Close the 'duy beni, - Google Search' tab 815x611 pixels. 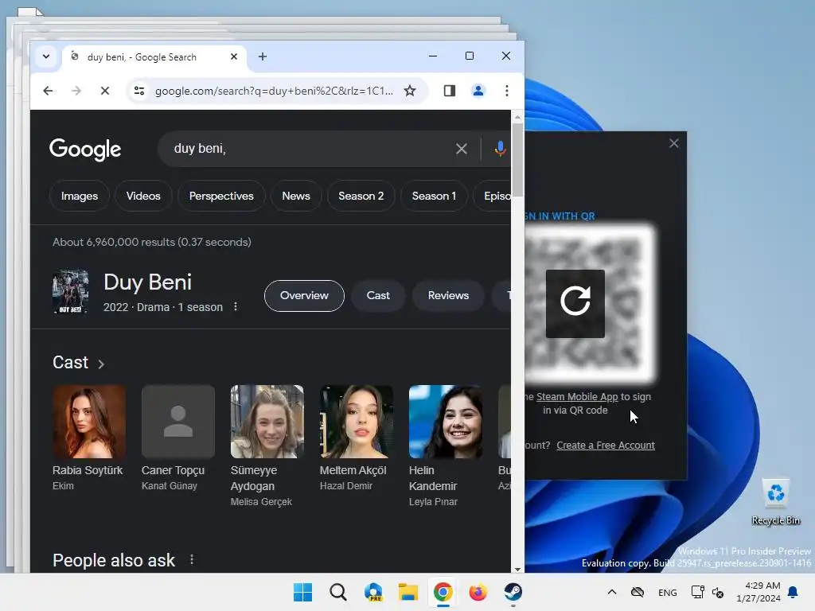point(234,56)
